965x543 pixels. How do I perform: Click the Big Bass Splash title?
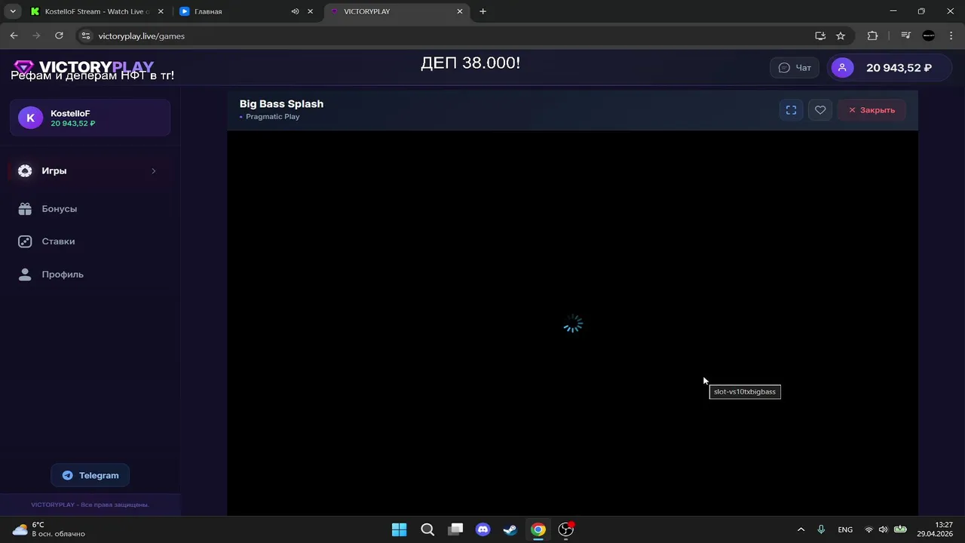coord(281,104)
